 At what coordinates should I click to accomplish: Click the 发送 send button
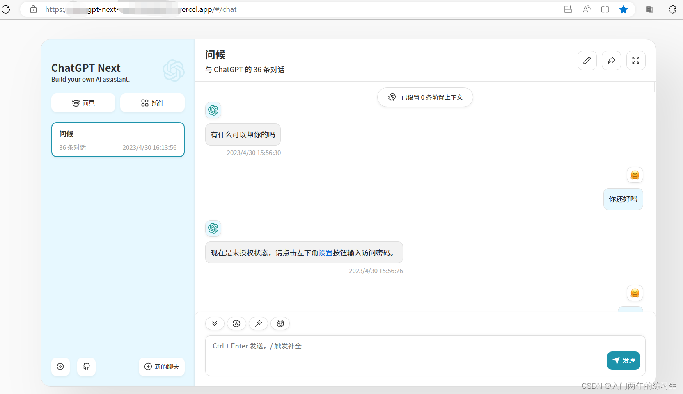[x=623, y=361]
